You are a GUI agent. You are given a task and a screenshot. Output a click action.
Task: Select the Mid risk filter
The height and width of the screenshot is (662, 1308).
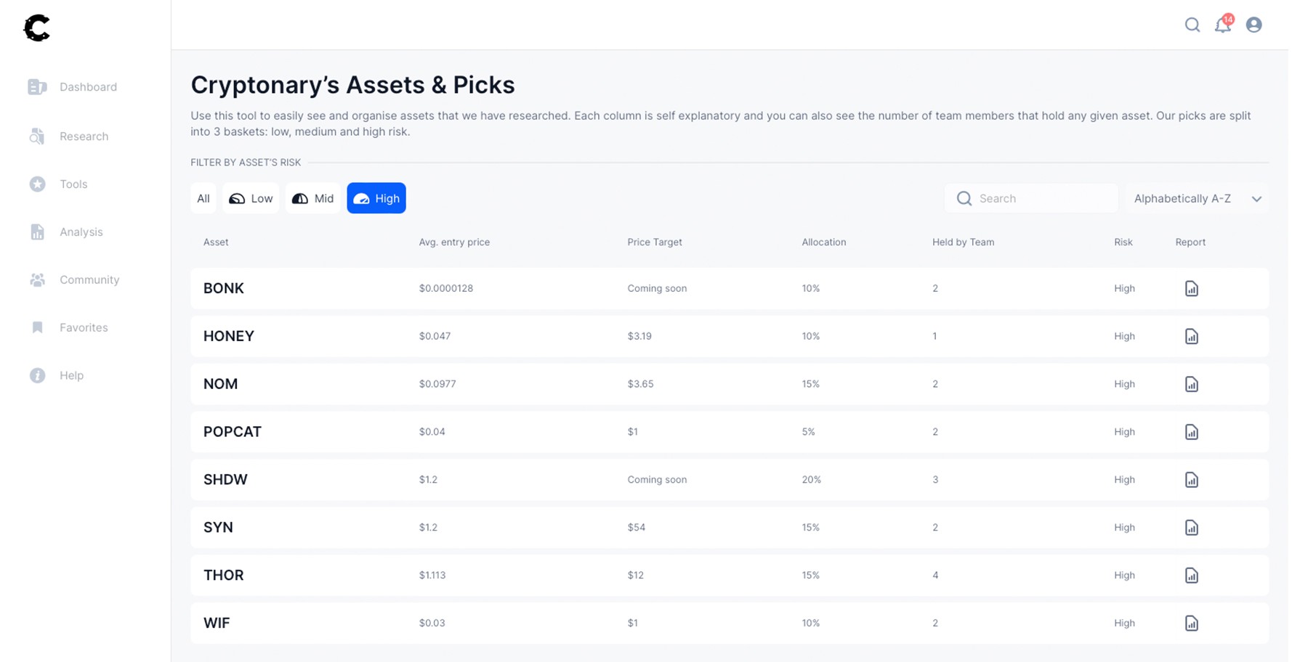[x=312, y=198]
